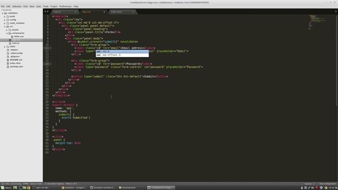Click the editor vertical scrollbar

tap(336, 60)
